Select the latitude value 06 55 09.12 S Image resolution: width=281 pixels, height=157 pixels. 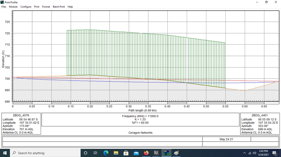(267, 119)
